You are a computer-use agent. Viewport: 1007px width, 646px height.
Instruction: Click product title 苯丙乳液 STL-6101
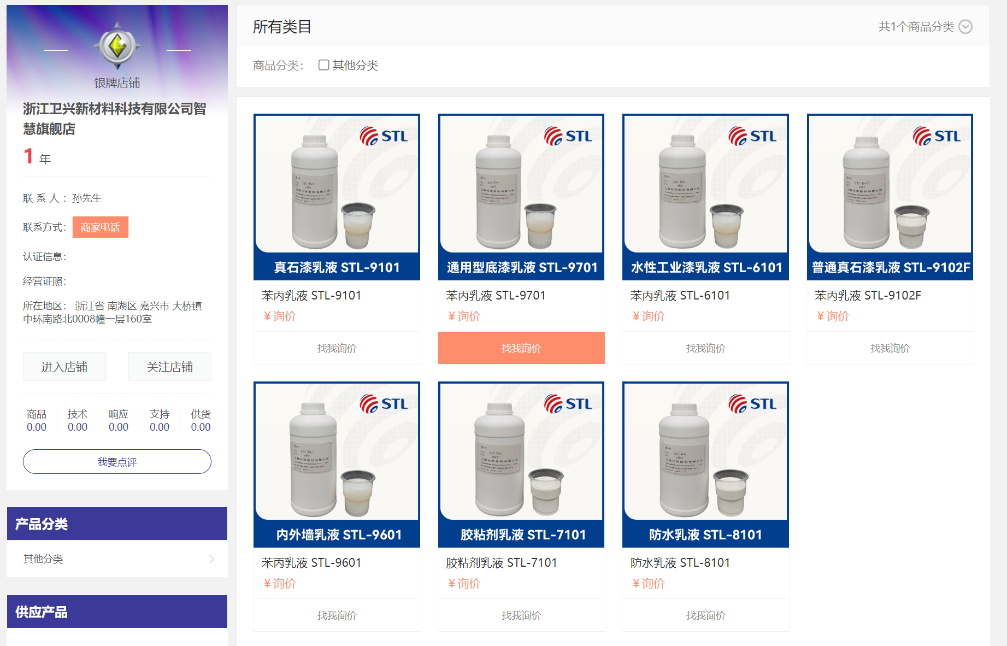point(680,296)
